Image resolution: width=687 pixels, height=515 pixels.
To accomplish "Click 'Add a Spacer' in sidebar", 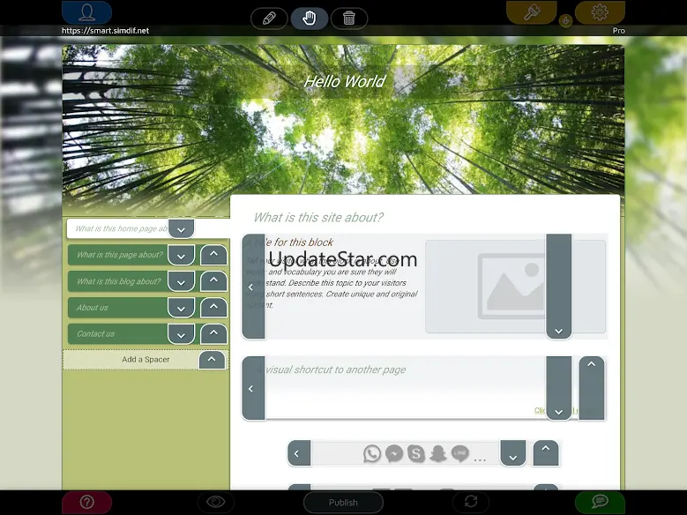I will [x=132, y=360].
